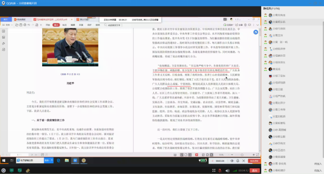Image resolution: width=324 pixels, height=174 pixels.
Task: Open File Explorer in shared taskbar
Action: click(x=67, y=160)
